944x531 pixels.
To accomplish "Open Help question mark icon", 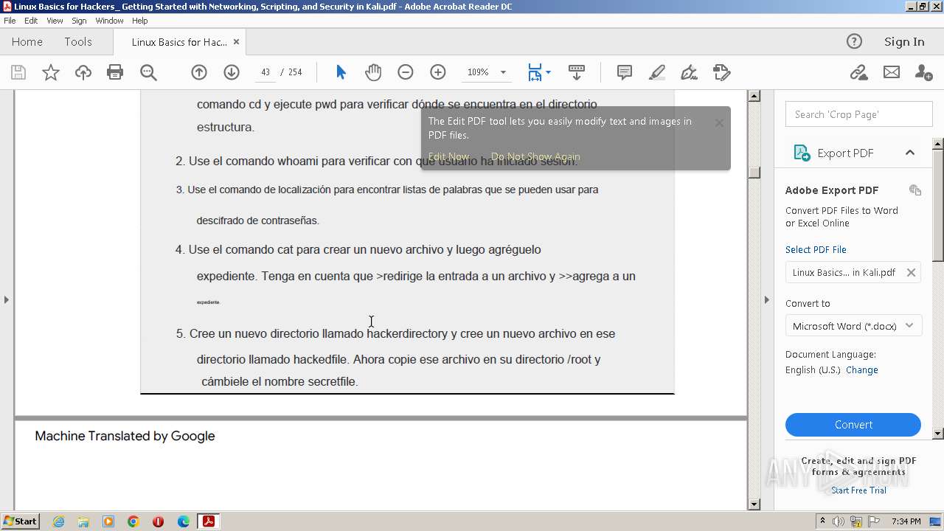I will pyautogui.click(x=854, y=42).
